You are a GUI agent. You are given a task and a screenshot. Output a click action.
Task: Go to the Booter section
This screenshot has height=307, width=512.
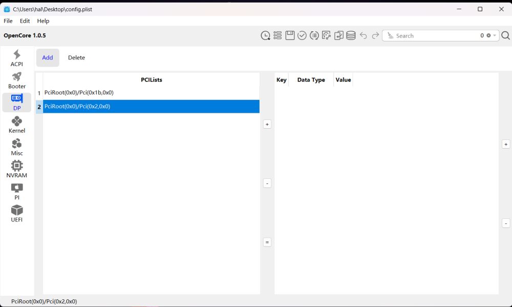(x=17, y=80)
